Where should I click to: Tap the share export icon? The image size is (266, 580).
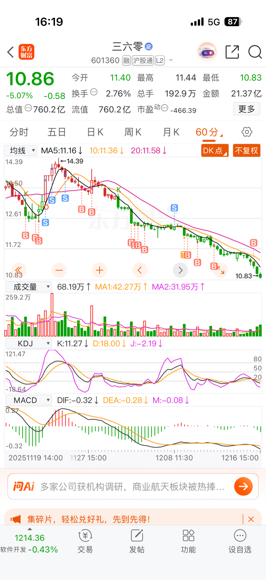point(232,52)
